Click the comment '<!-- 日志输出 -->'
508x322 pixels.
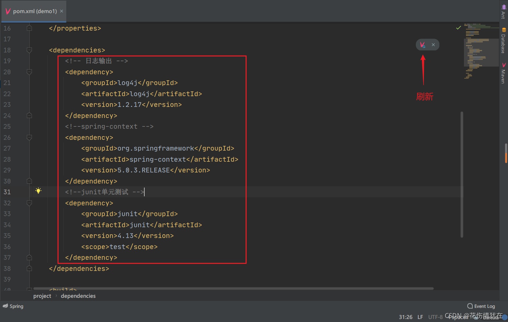click(x=97, y=61)
